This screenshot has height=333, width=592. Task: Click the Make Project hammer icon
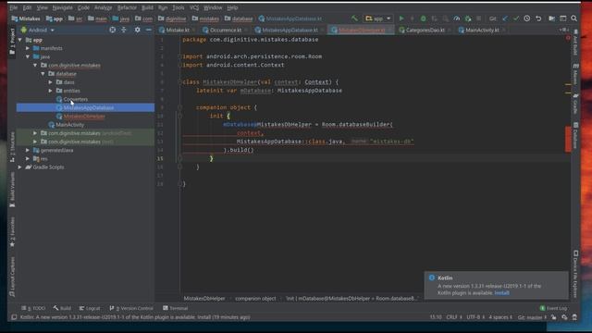click(x=354, y=18)
